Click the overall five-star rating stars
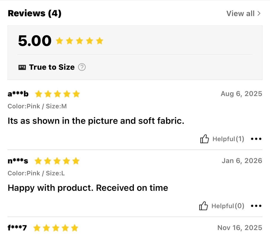The image size is (270, 234). [80, 41]
